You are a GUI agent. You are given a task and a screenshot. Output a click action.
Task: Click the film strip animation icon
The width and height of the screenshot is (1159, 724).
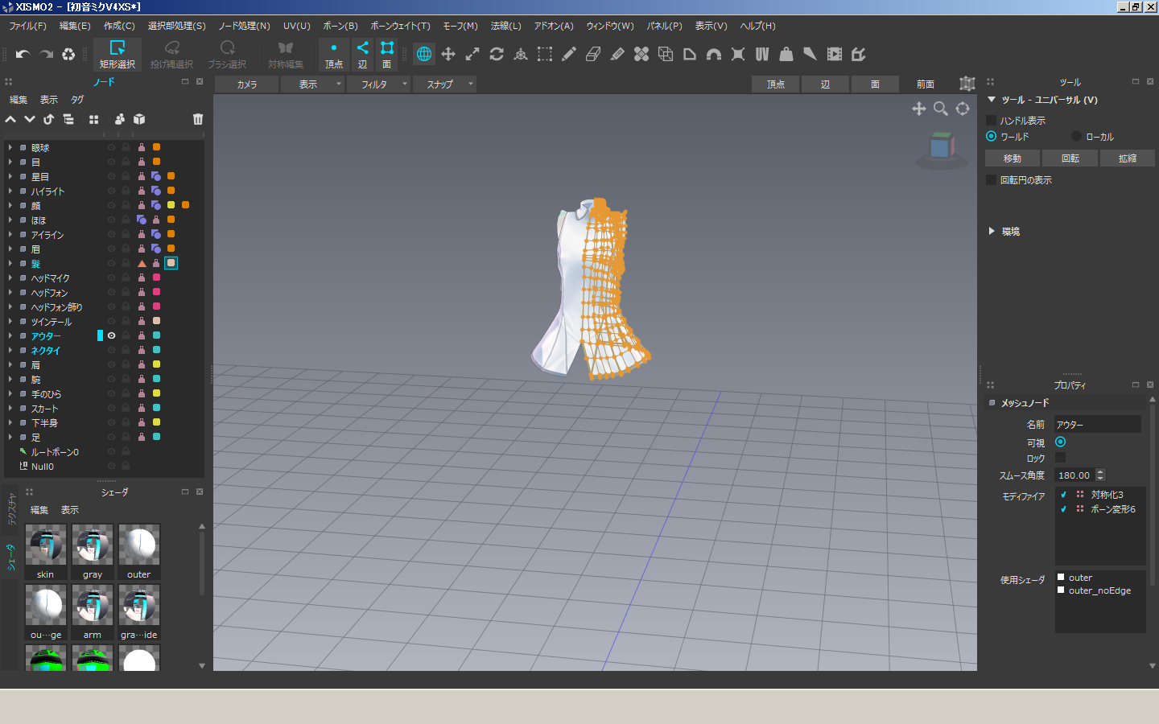[835, 54]
